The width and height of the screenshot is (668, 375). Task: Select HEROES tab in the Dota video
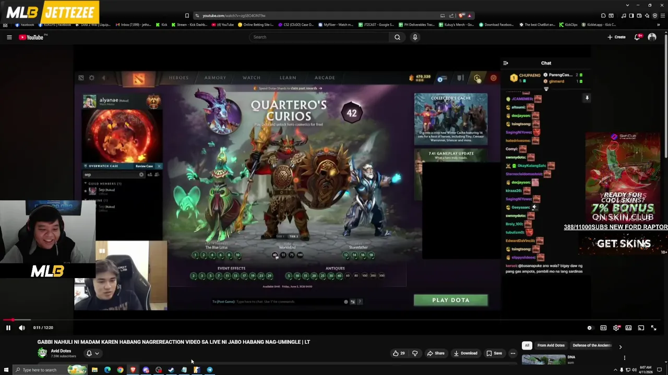[x=178, y=78]
